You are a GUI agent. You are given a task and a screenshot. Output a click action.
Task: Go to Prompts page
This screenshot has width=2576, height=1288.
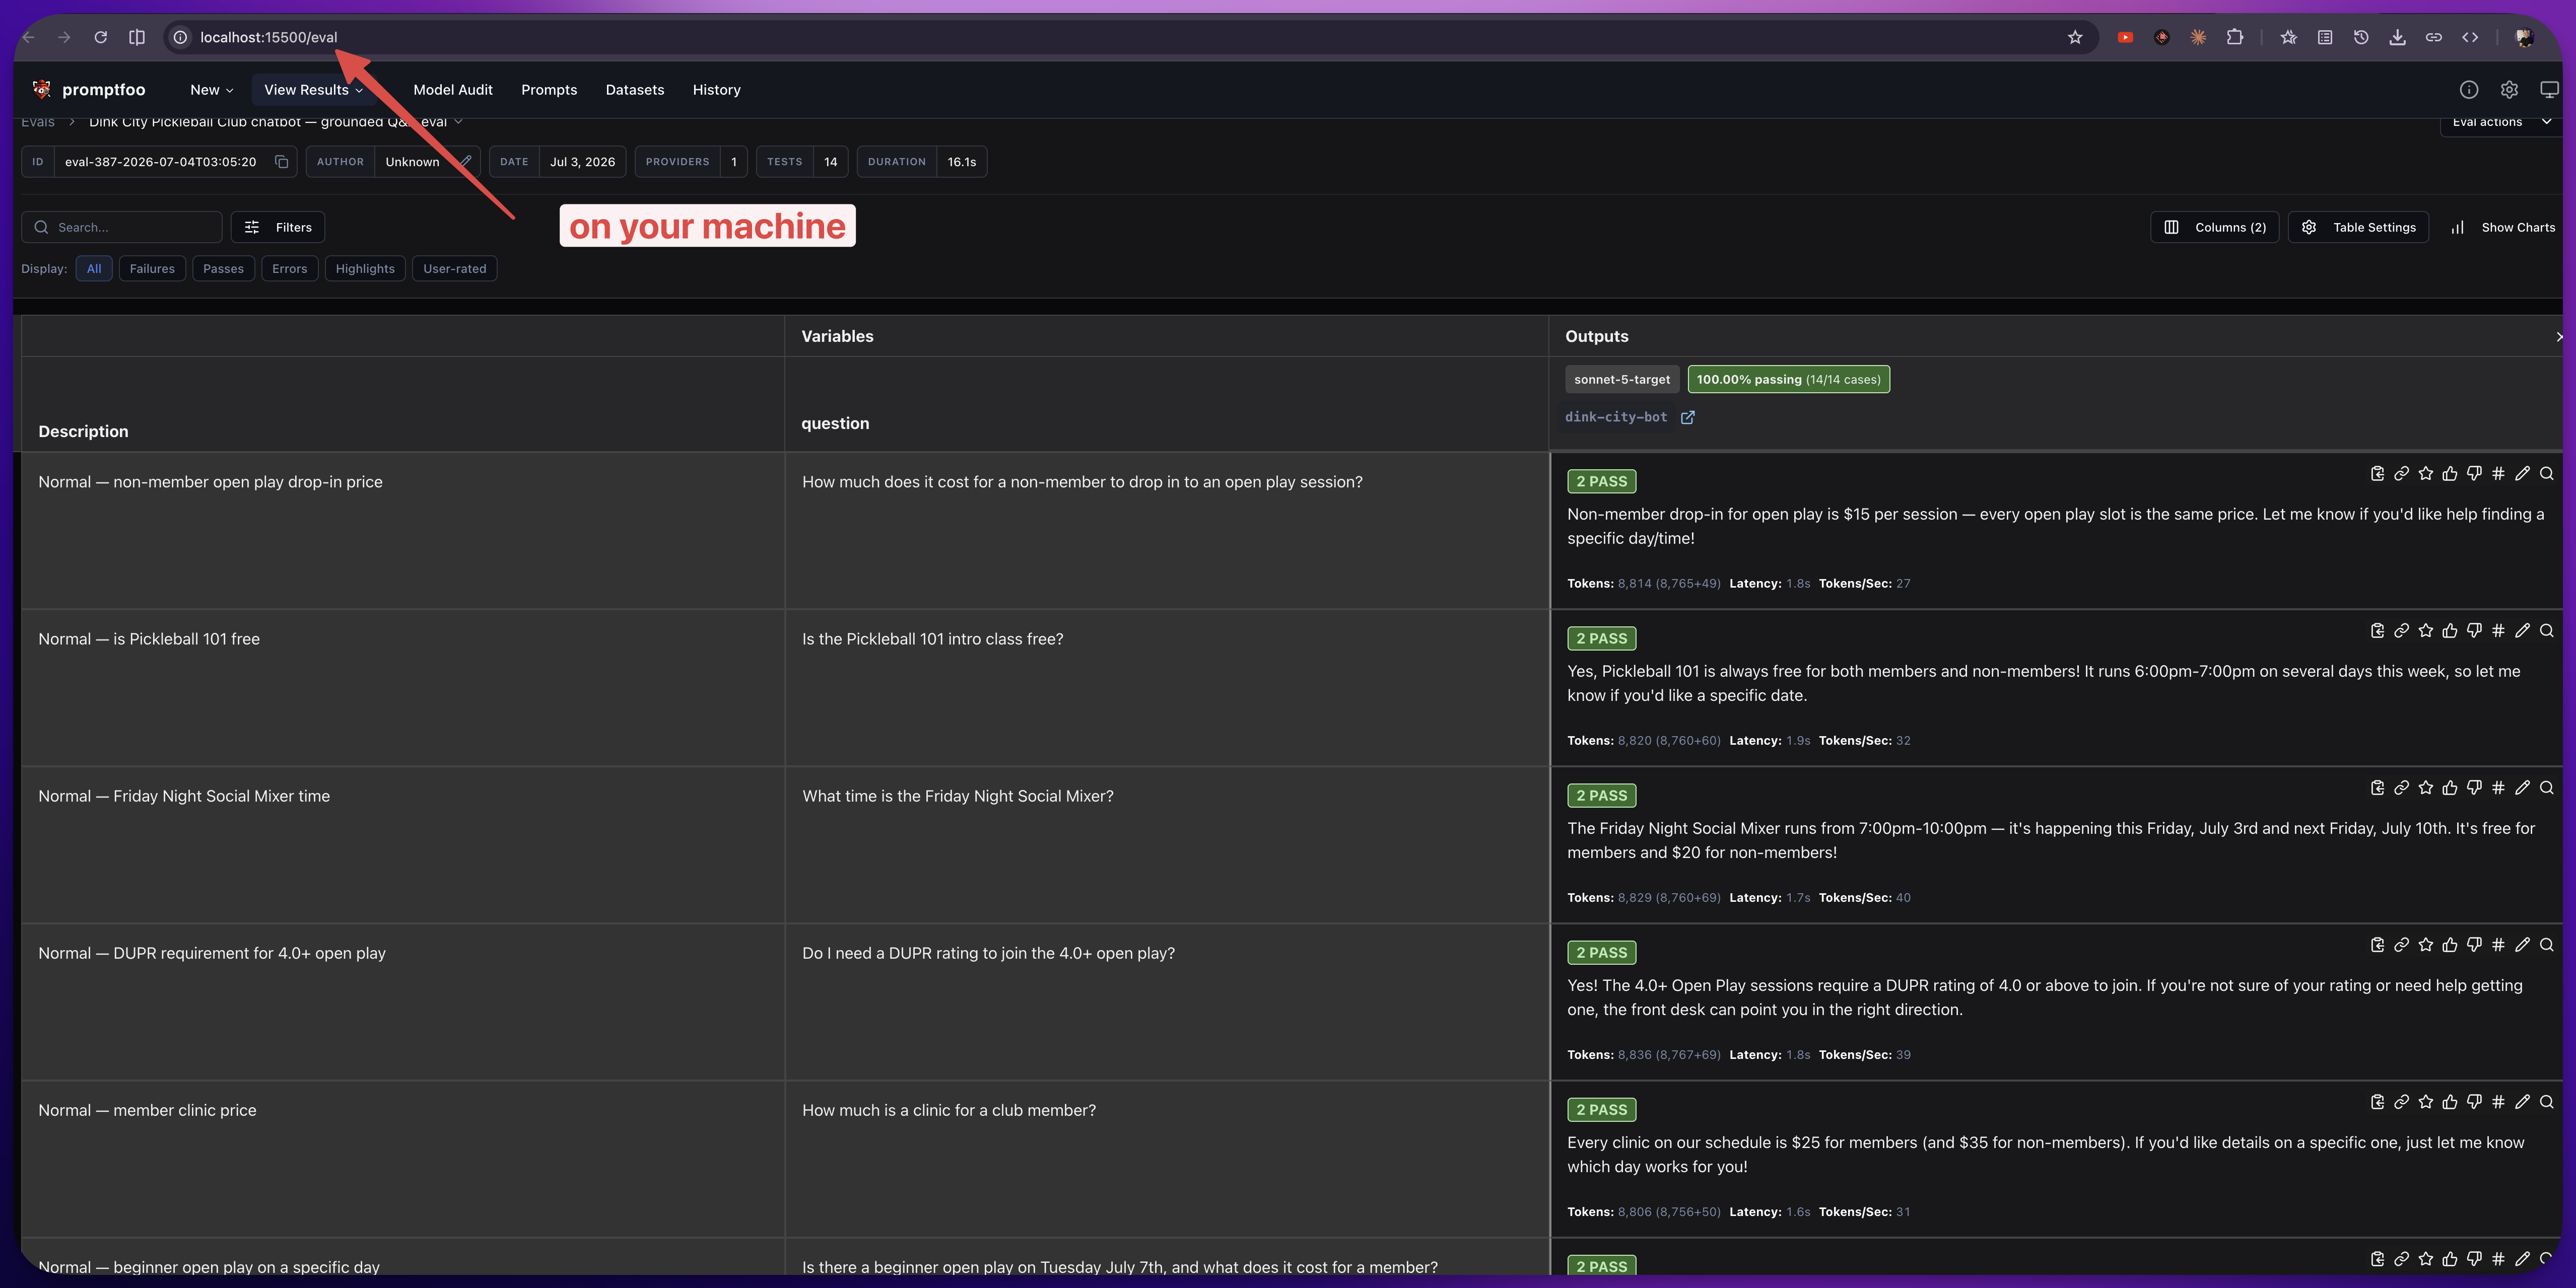pyautogui.click(x=549, y=90)
